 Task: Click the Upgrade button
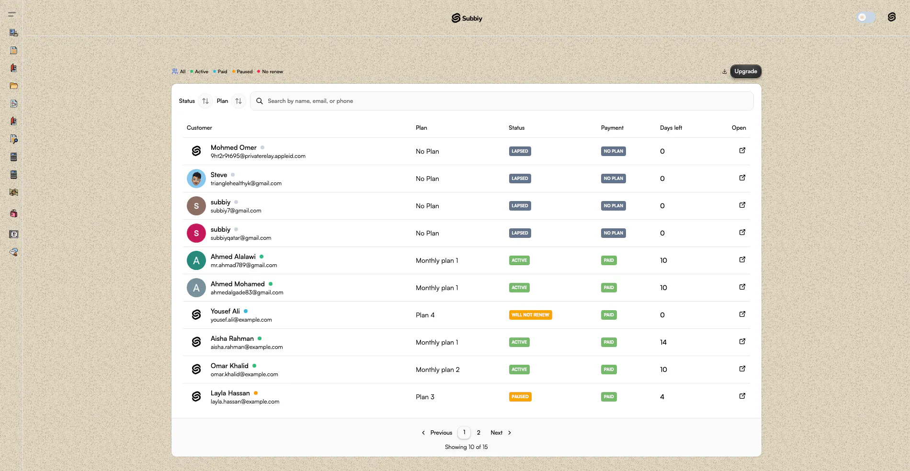point(746,71)
